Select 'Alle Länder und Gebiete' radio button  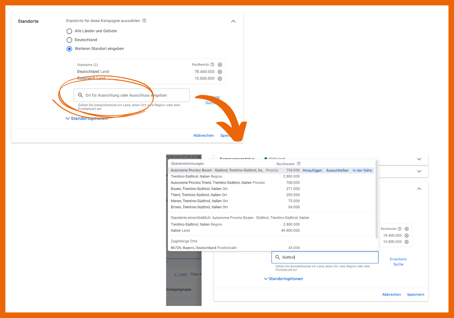(69, 31)
